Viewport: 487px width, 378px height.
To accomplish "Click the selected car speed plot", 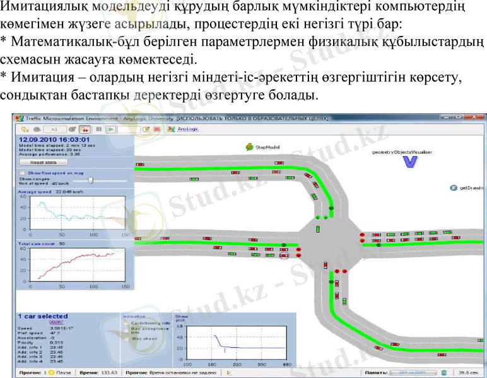I will click(x=237, y=342).
